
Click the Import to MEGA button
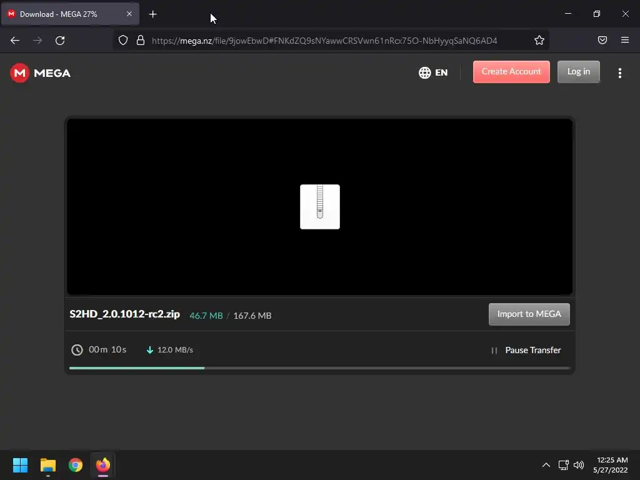tap(529, 314)
